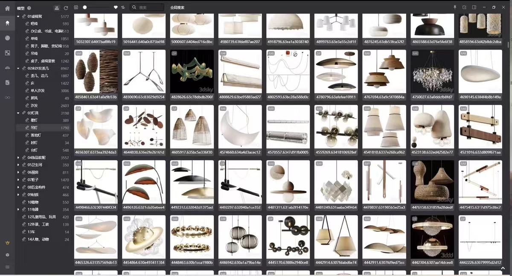This screenshot has width=512, height=276.
Task: Click the file name 4492312.632042d1375ad
Action: click(x=192, y=208)
